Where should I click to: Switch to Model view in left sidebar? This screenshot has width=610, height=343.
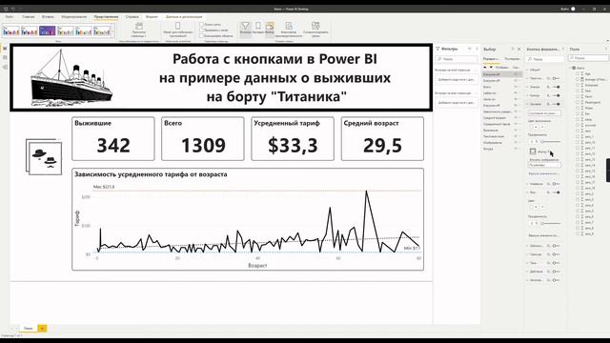point(5,67)
